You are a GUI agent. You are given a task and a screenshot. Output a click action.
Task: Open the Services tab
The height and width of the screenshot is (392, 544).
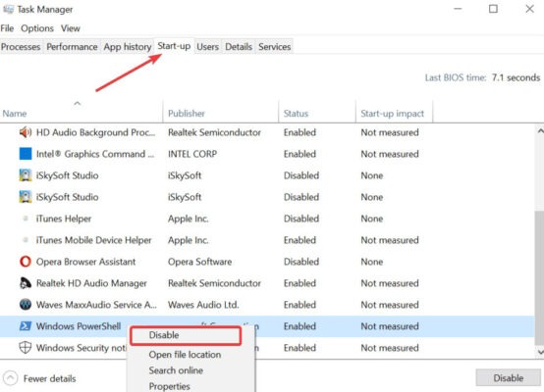[x=274, y=47]
